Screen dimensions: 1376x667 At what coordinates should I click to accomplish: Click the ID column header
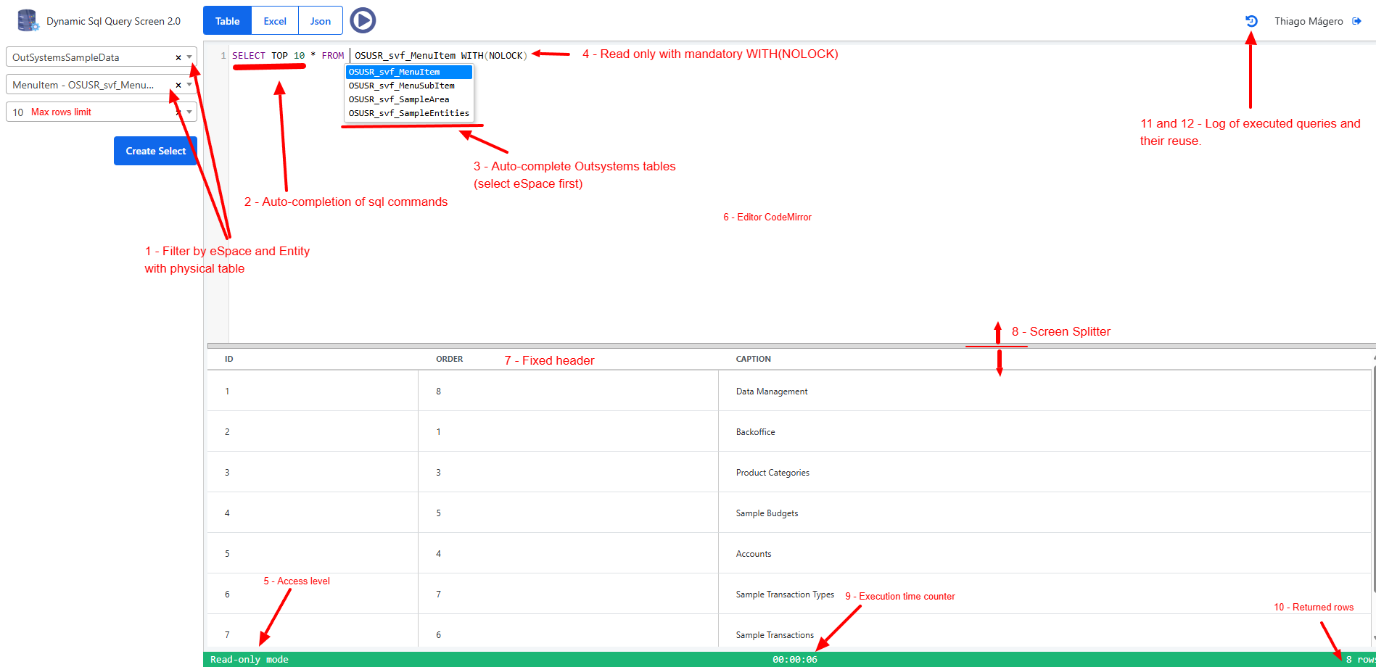coord(229,359)
